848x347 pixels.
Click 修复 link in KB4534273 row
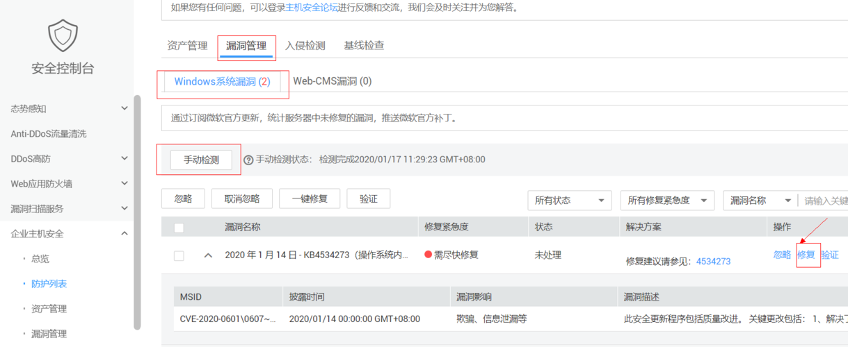806,255
